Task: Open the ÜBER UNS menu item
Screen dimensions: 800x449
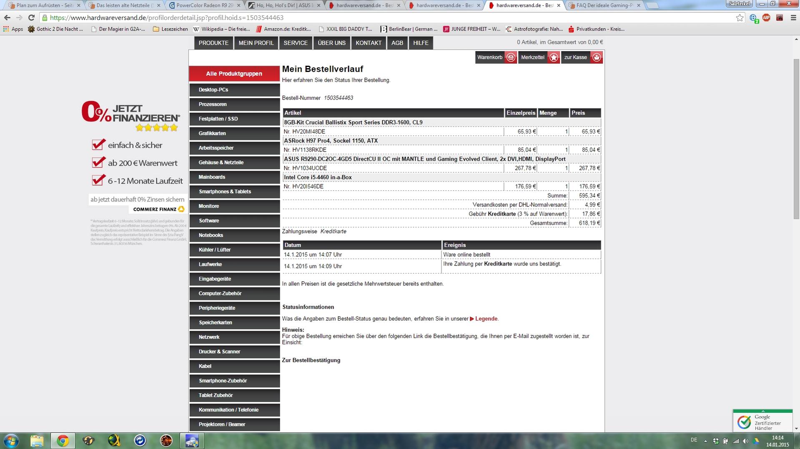Action: pyautogui.click(x=332, y=43)
